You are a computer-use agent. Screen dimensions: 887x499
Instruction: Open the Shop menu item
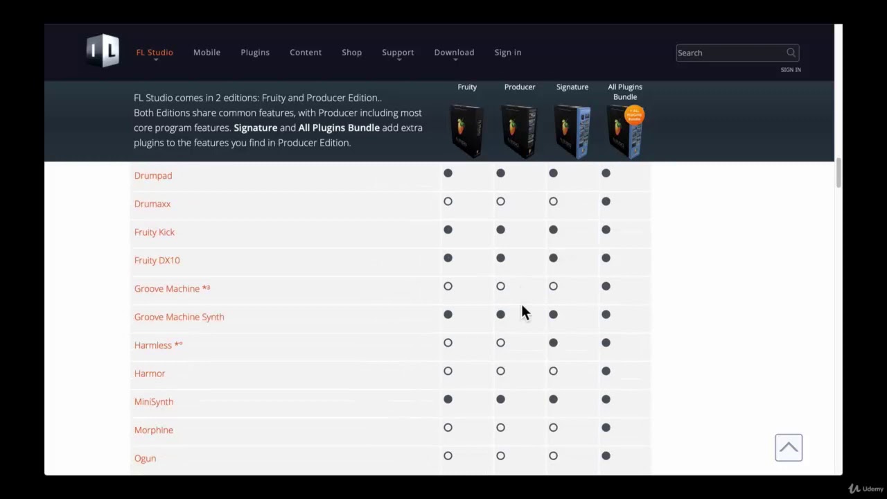(351, 52)
